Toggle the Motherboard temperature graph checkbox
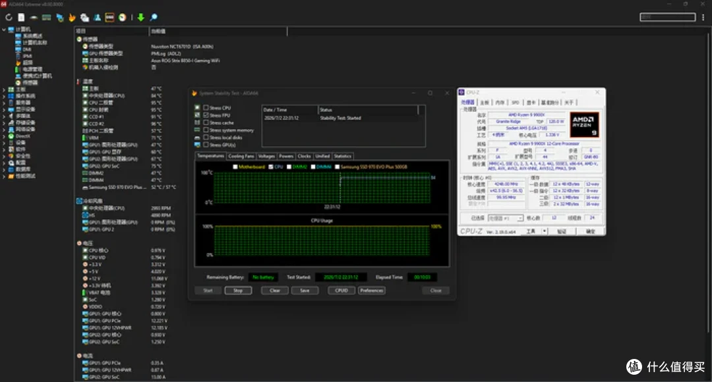712x382 pixels. [235, 167]
